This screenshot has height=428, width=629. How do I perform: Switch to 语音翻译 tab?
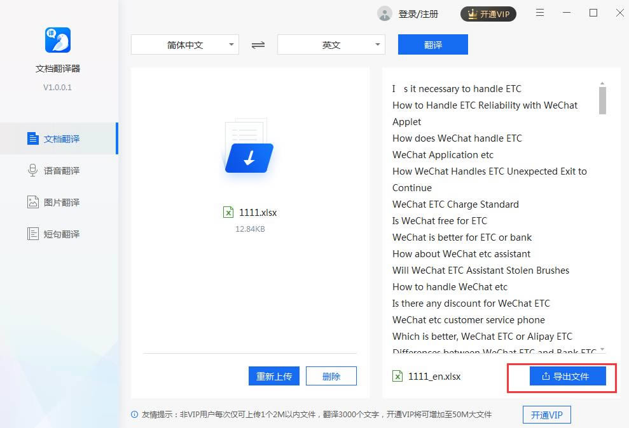58,170
